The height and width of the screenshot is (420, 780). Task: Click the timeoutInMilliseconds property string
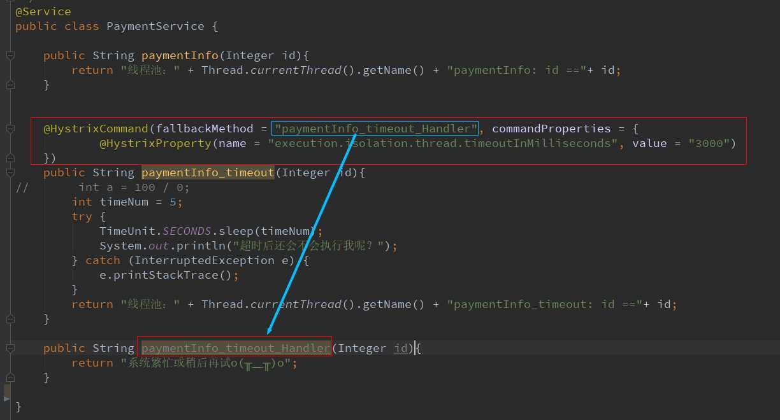(x=443, y=143)
